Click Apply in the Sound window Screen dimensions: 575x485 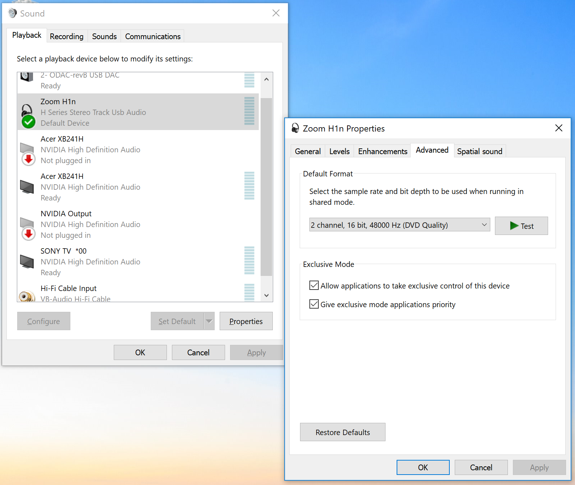click(257, 352)
